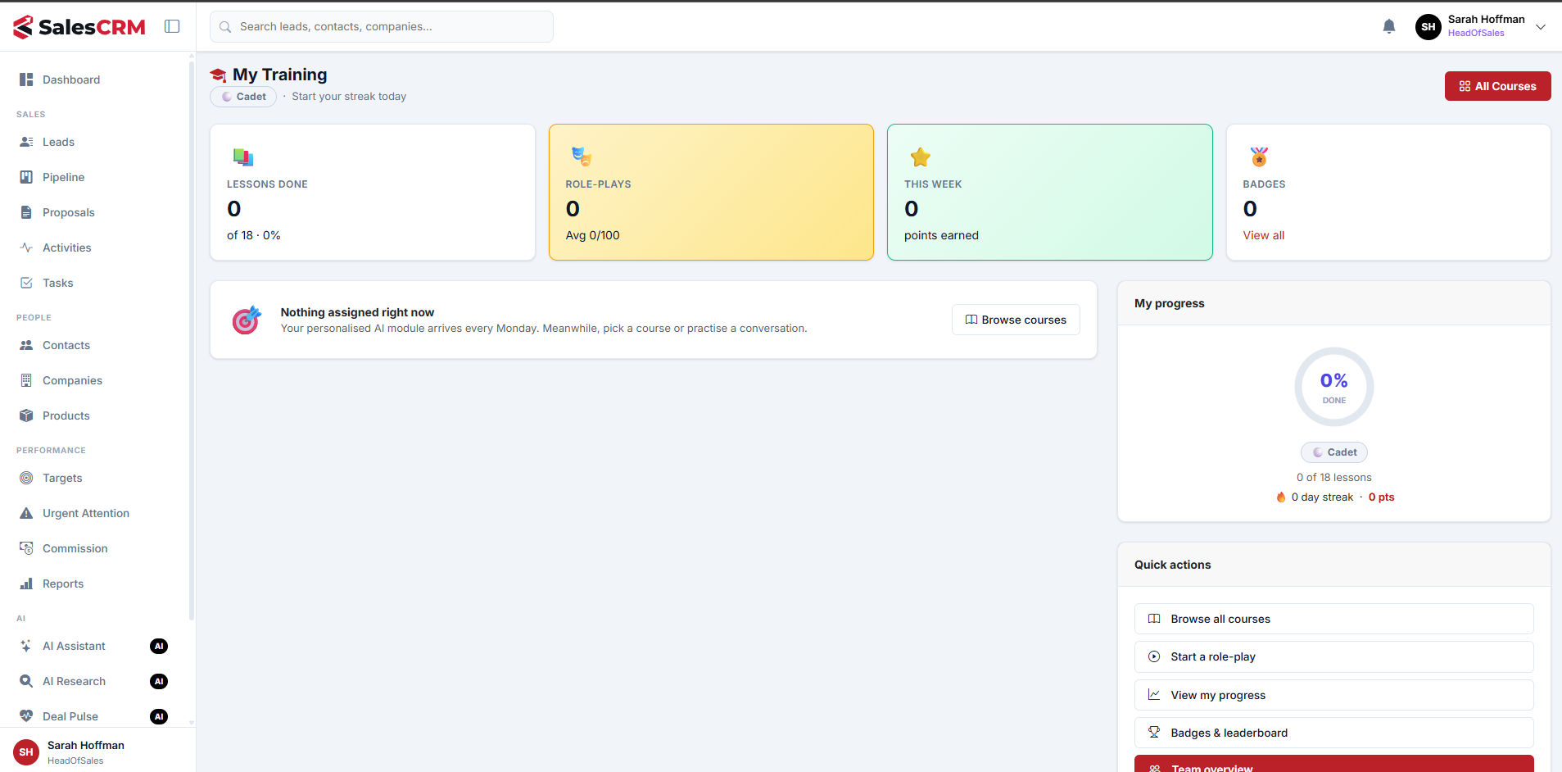The height and width of the screenshot is (772, 1562).
Task: Click the sidebar vertical scrollbar
Action: [192, 340]
